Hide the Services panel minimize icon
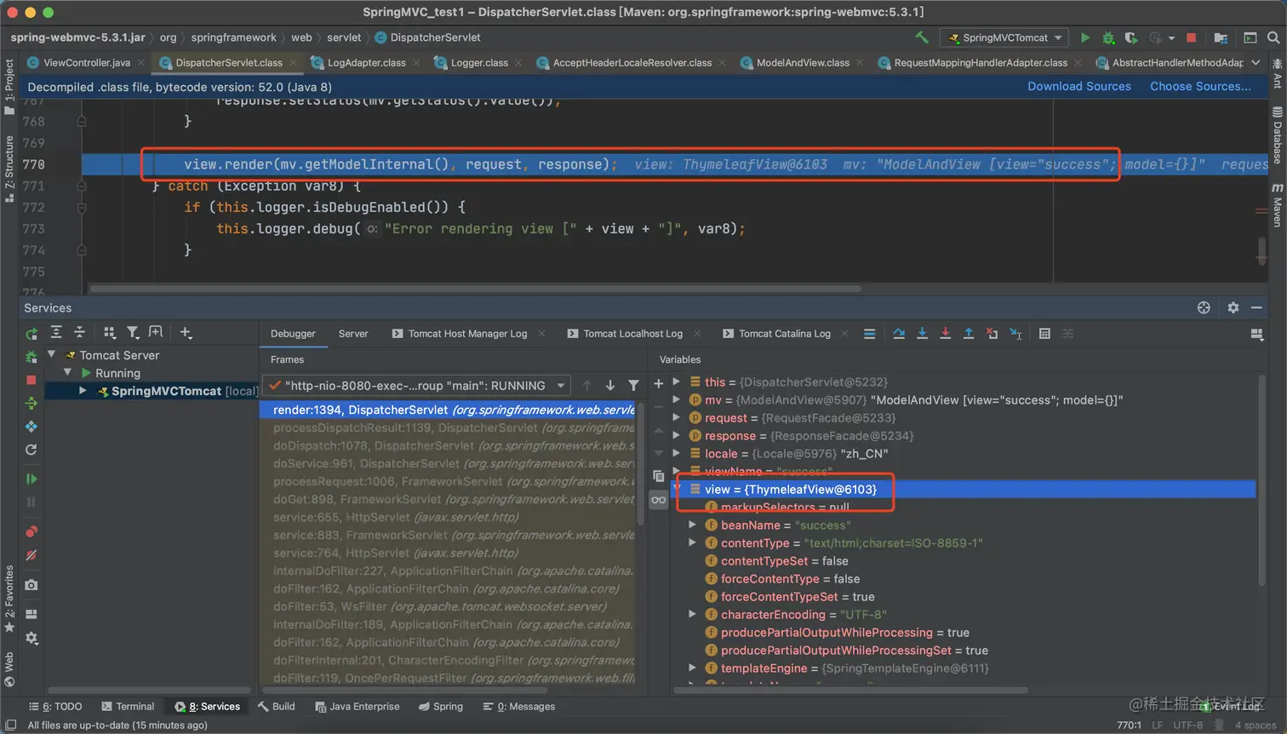This screenshot has width=1287, height=734. [1256, 307]
